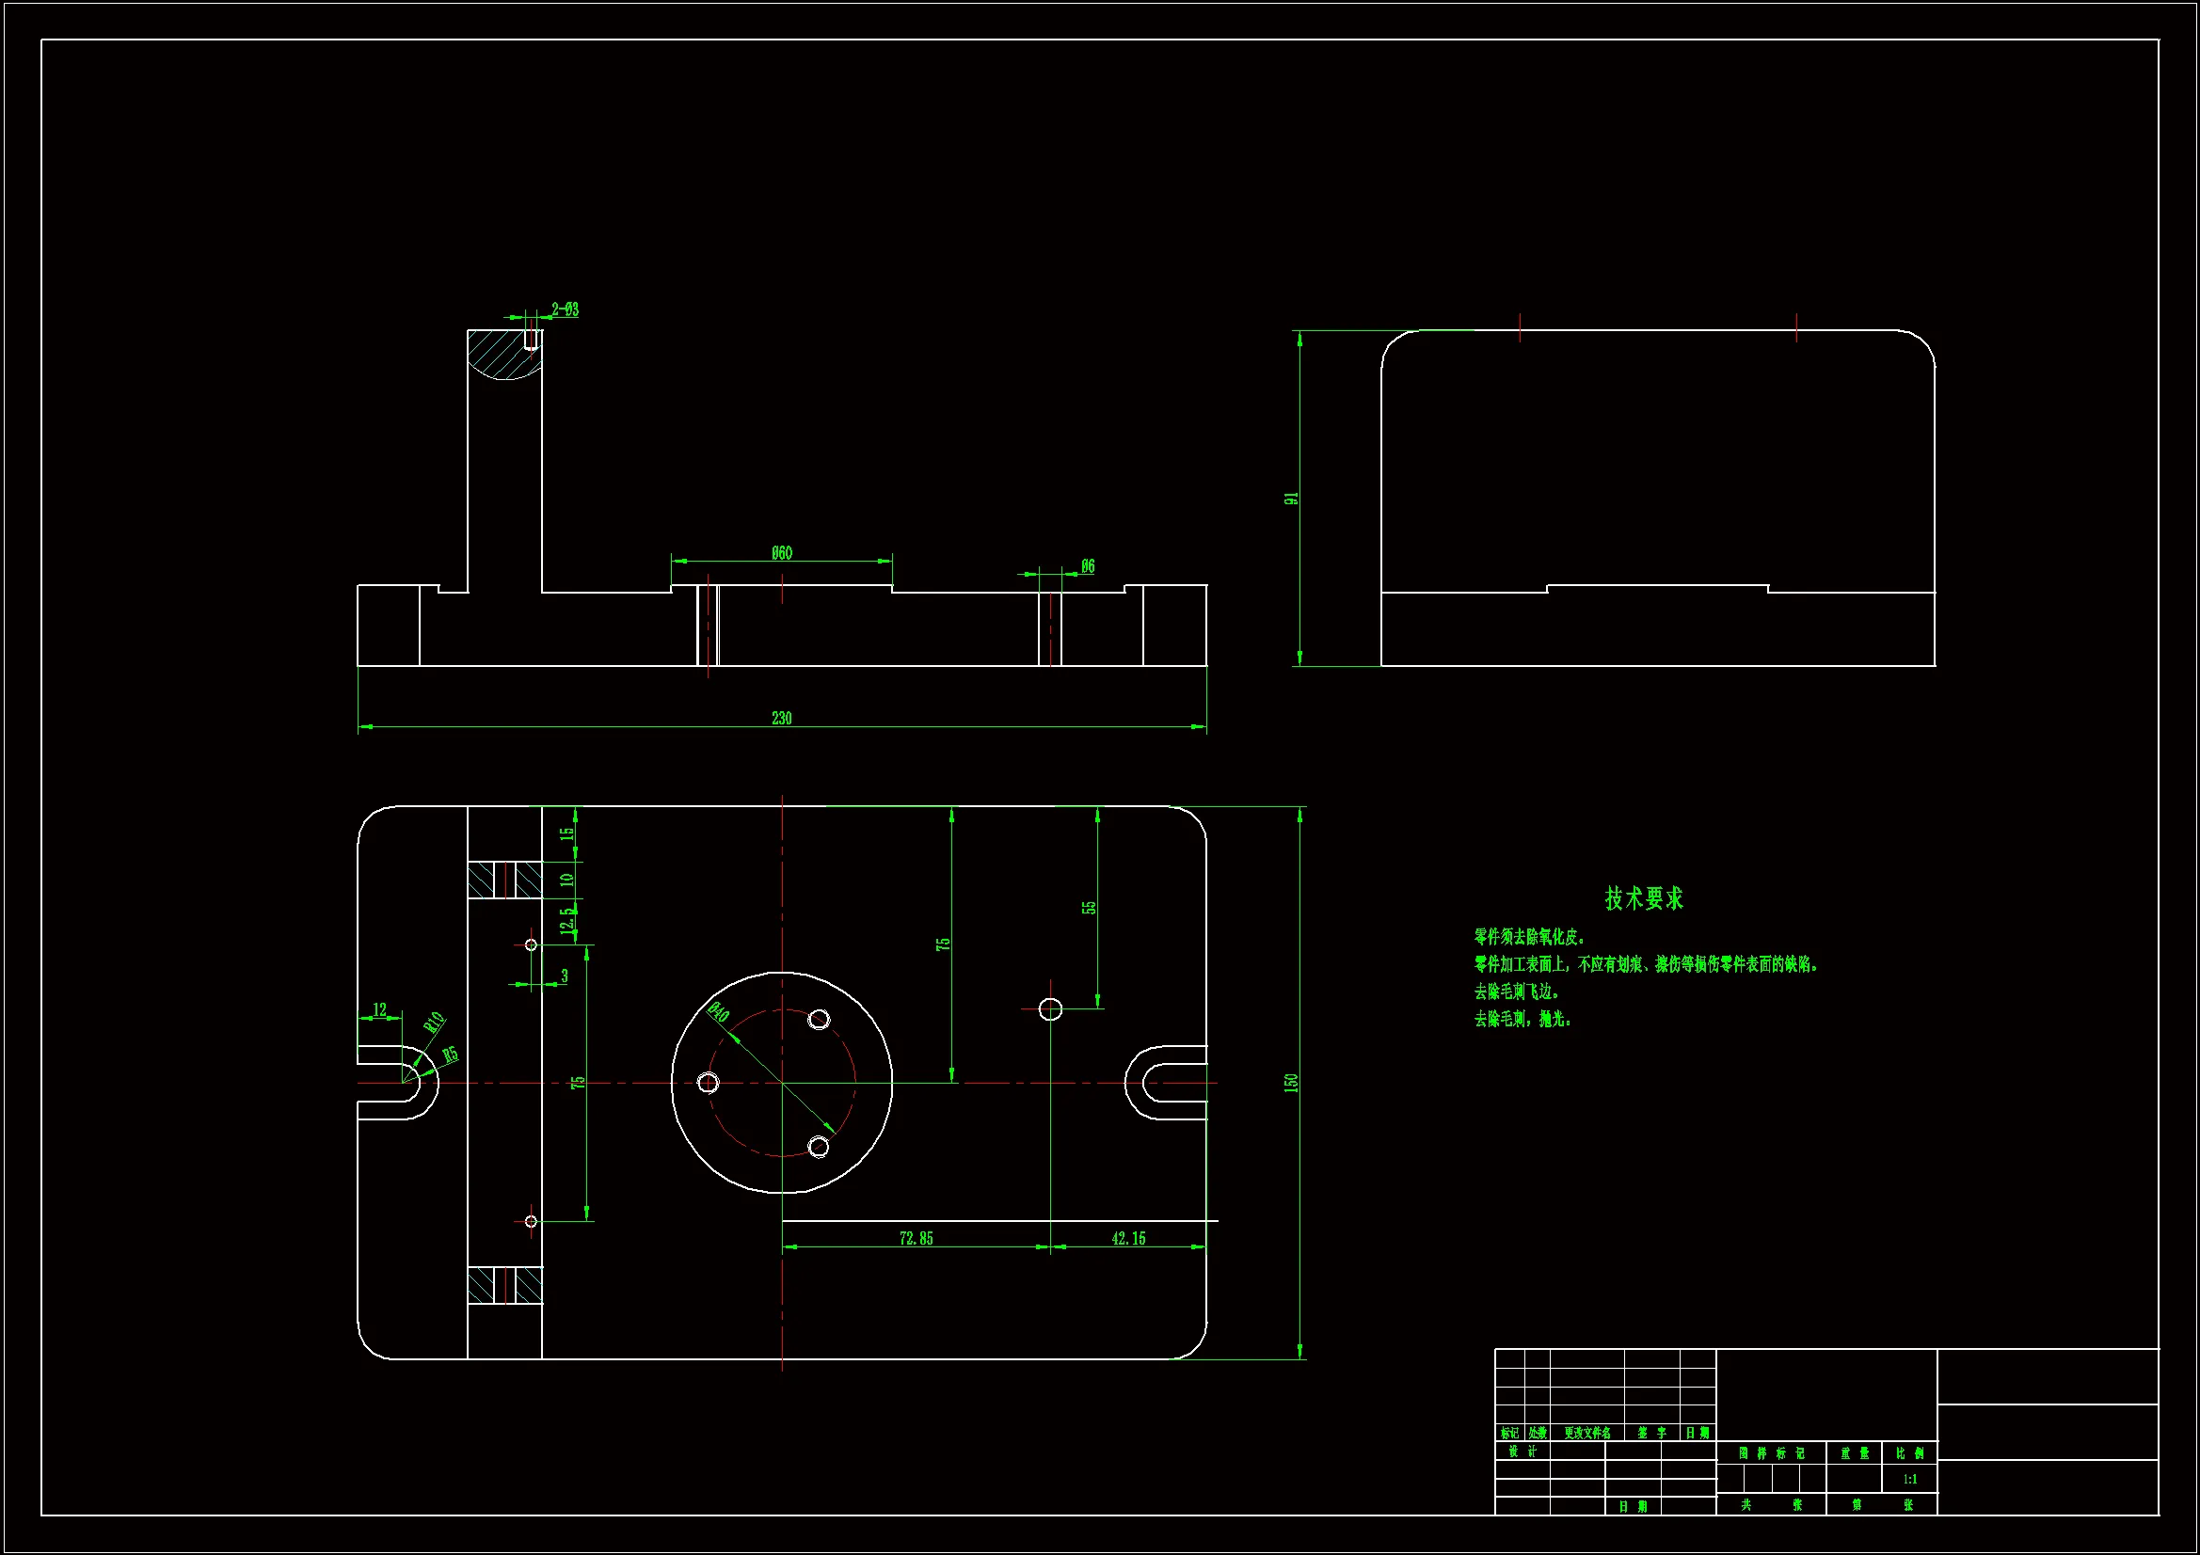Click the 12 slot depth dimension text

(x=379, y=1008)
